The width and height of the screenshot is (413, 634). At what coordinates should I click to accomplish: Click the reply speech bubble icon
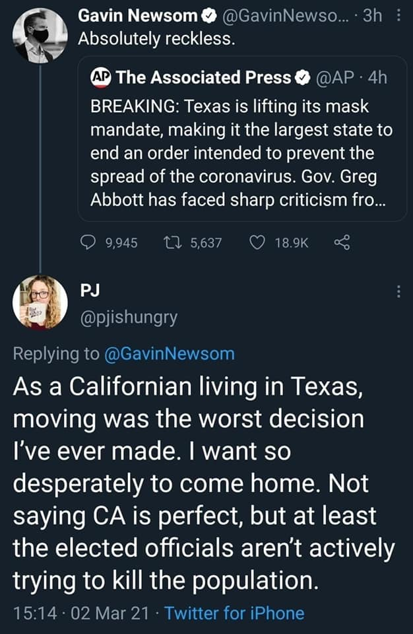88,242
